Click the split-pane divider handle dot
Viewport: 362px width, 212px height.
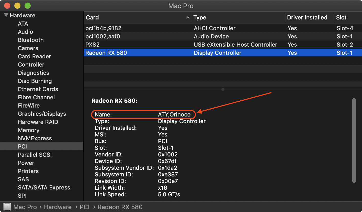(223, 89)
